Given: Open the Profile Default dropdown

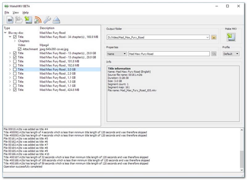Looking at the screenshot, I should pyautogui.click(x=231, y=54).
